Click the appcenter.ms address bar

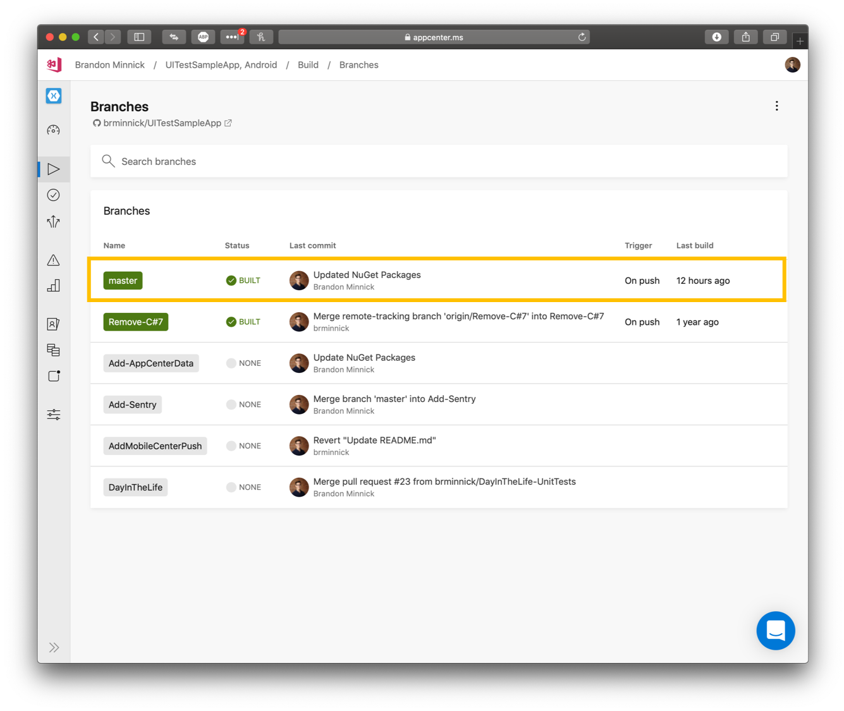434,37
